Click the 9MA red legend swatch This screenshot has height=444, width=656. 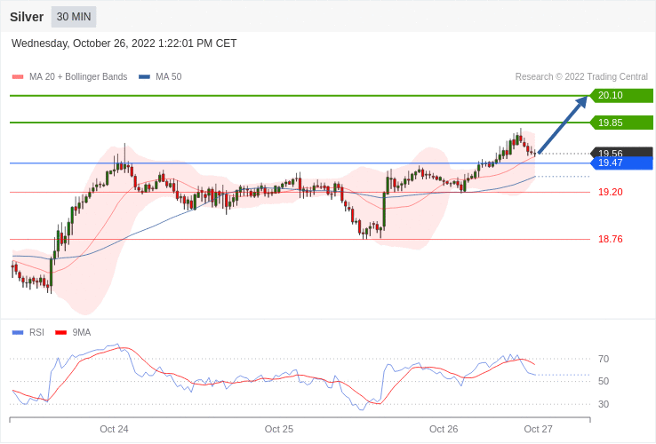[61, 333]
